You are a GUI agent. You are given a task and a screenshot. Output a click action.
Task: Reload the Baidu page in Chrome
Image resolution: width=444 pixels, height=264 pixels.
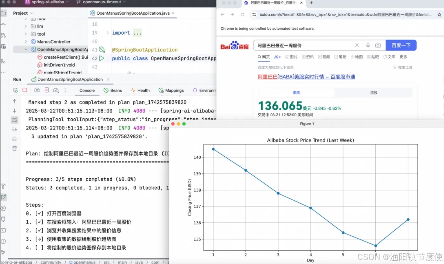[242, 15]
